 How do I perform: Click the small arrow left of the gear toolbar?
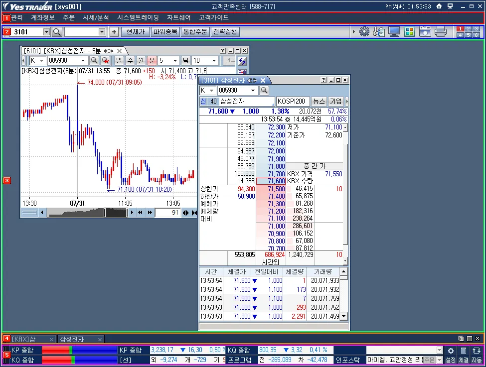point(353,31)
